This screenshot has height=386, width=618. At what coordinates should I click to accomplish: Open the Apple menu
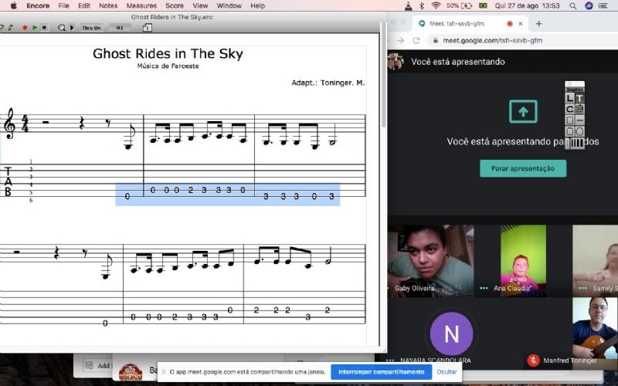13,5
